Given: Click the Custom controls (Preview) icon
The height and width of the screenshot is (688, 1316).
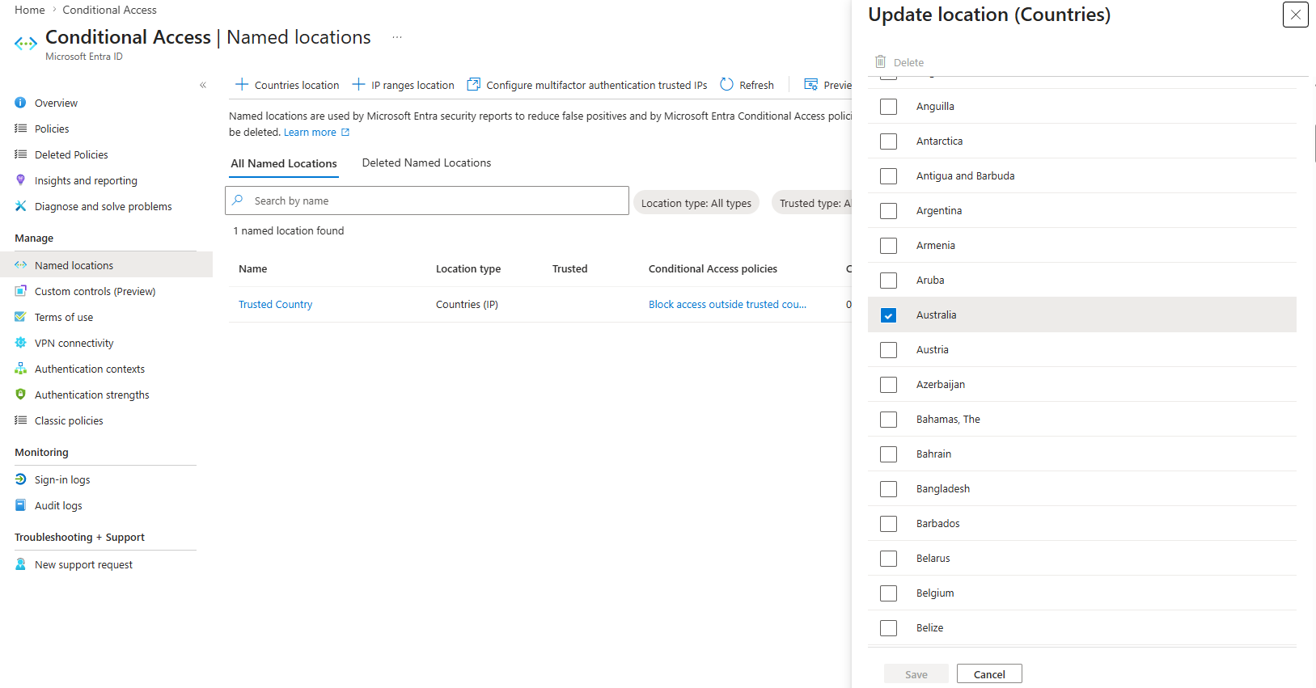Looking at the screenshot, I should (20, 291).
